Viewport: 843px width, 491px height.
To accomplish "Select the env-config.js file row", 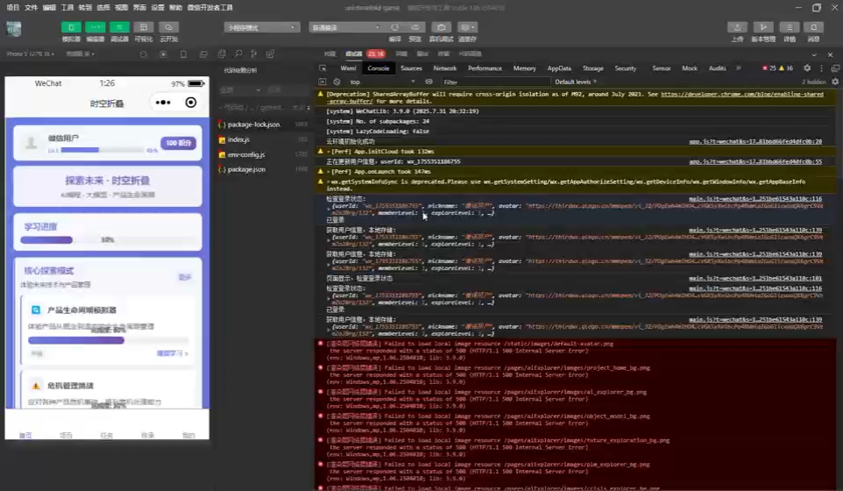I will pos(264,154).
